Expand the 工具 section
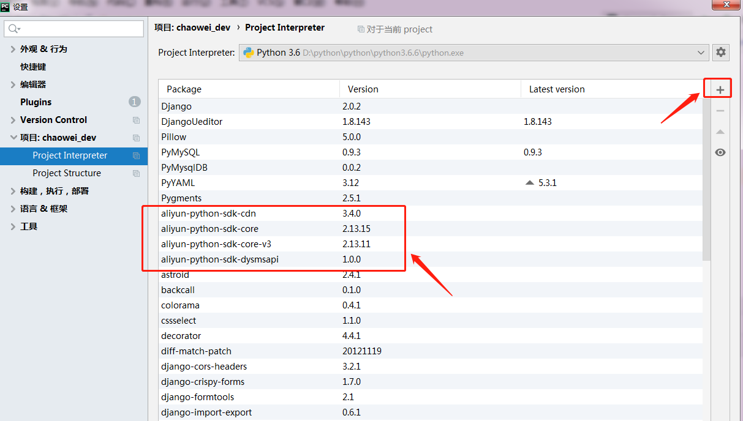Image resolution: width=743 pixels, height=421 pixels. click(12, 226)
